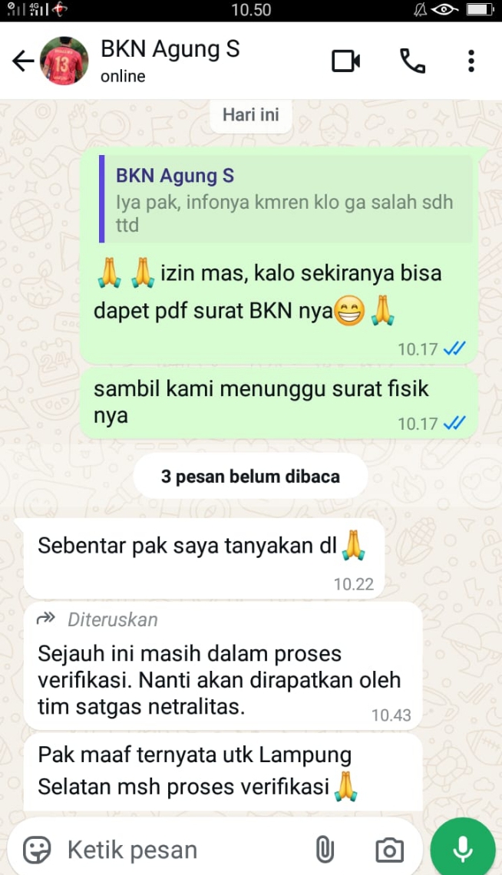Open the camera from message bar
This screenshot has width=502, height=875.
389,850
